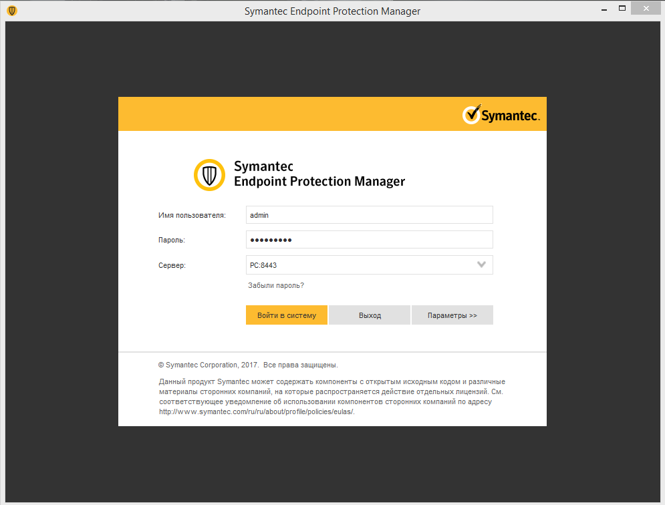Screen dimensions: 665x505
Task: Expand server list with the chevron arrow
Action: point(481,265)
